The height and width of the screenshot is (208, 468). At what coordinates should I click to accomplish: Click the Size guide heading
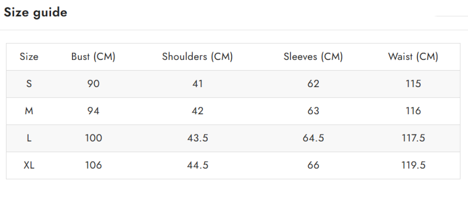[x=36, y=13]
